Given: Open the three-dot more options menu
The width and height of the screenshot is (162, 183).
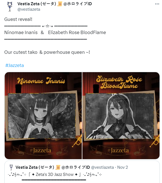Looking at the screenshot, I should coord(157,4).
